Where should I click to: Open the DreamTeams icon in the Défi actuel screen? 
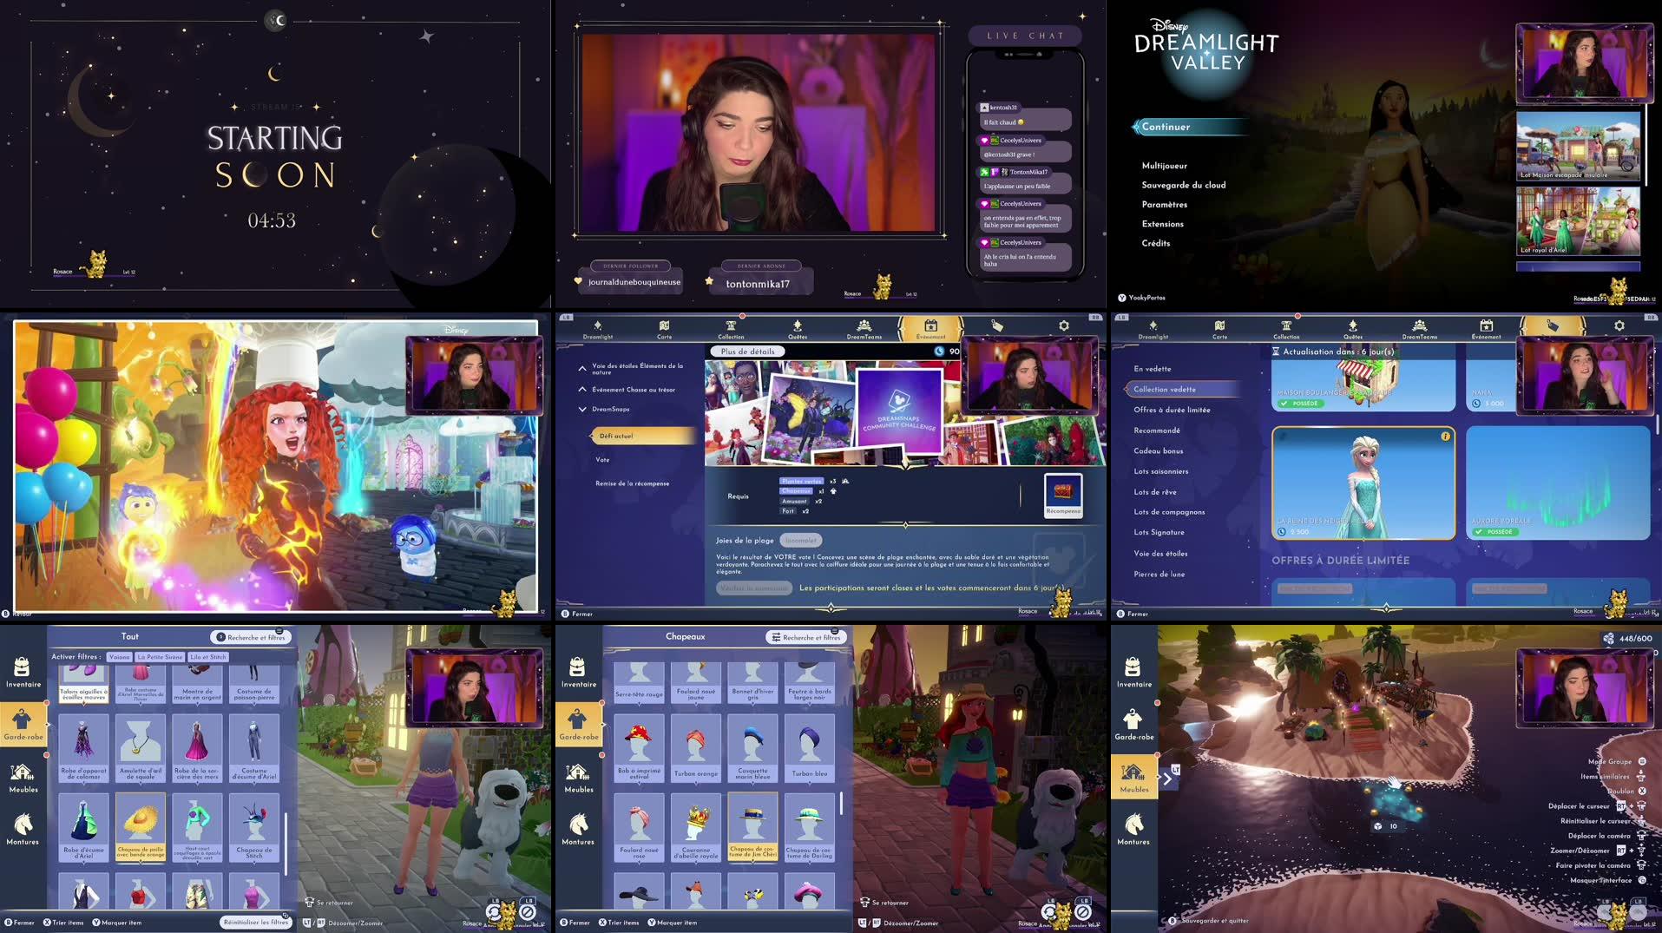[864, 329]
